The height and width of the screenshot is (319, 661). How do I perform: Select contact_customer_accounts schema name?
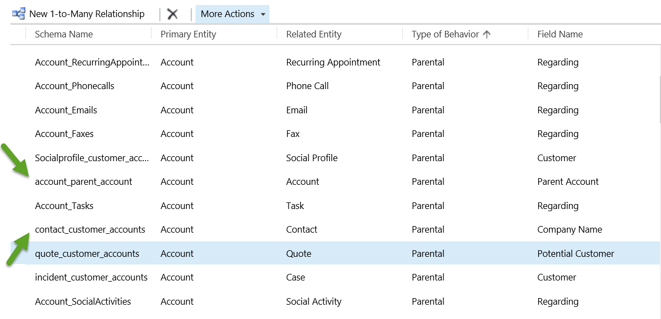tap(90, 229)
